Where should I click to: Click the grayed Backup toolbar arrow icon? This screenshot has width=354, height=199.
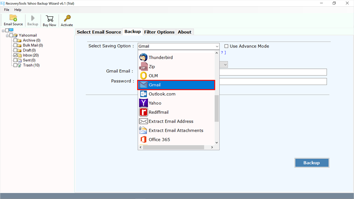[x=33, y=18]
